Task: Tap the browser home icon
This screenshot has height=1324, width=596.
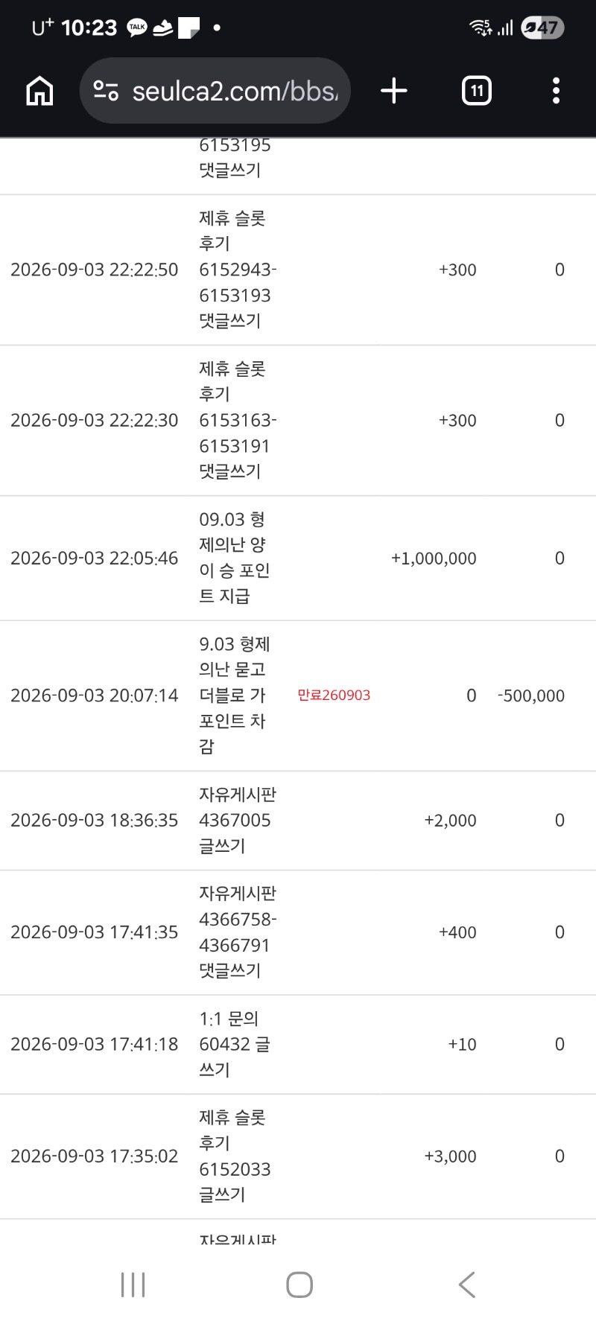Action: click(x=39, y=91)
